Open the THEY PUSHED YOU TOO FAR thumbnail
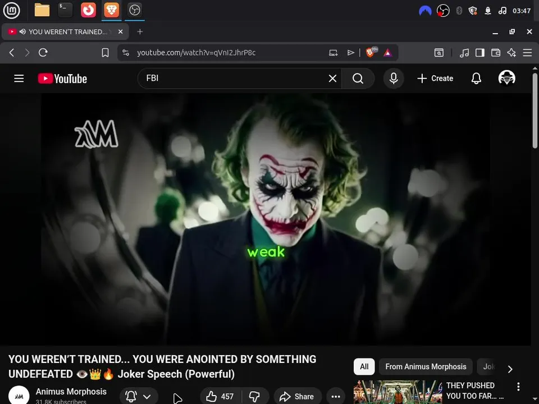This screenshot has height=404, width=539. point(398,392)
